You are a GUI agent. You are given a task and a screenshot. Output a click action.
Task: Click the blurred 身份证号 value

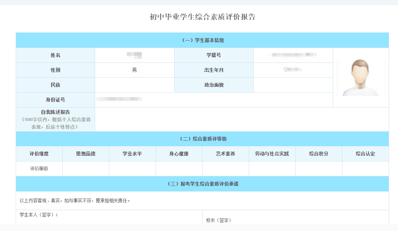[119, 99]
